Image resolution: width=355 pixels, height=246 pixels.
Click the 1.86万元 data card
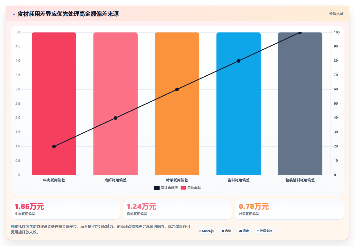pos(65,209)
